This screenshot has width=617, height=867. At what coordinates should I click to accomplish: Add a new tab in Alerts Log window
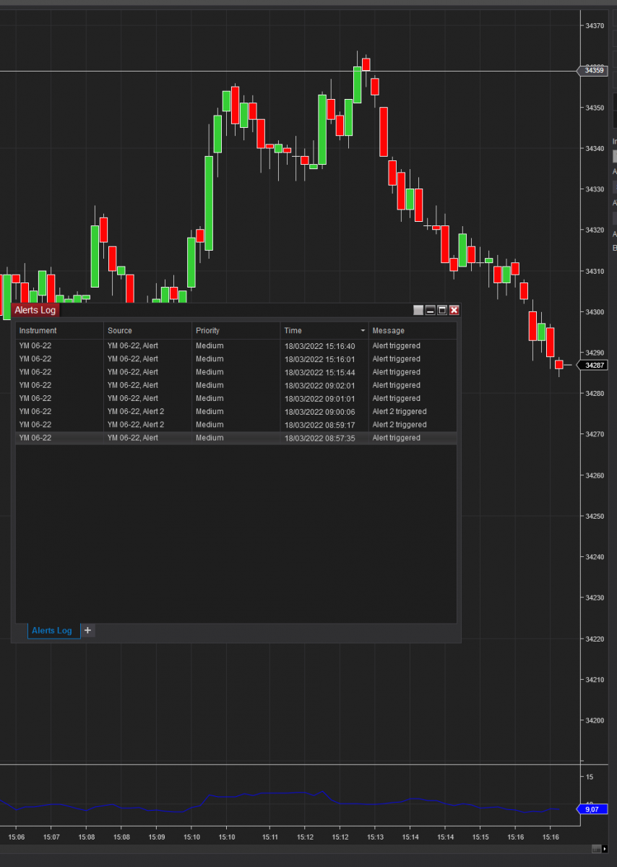pos(87,631)
